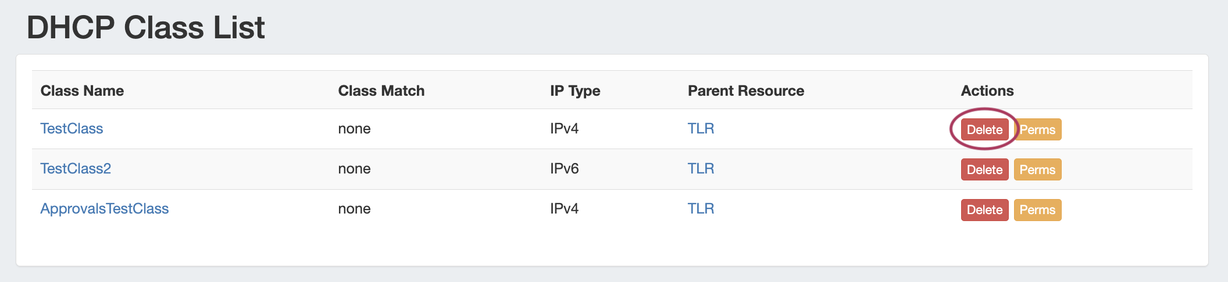Open the ApprovalsTestClass class link
The image size is (1228, 282).
pos(104,209)
